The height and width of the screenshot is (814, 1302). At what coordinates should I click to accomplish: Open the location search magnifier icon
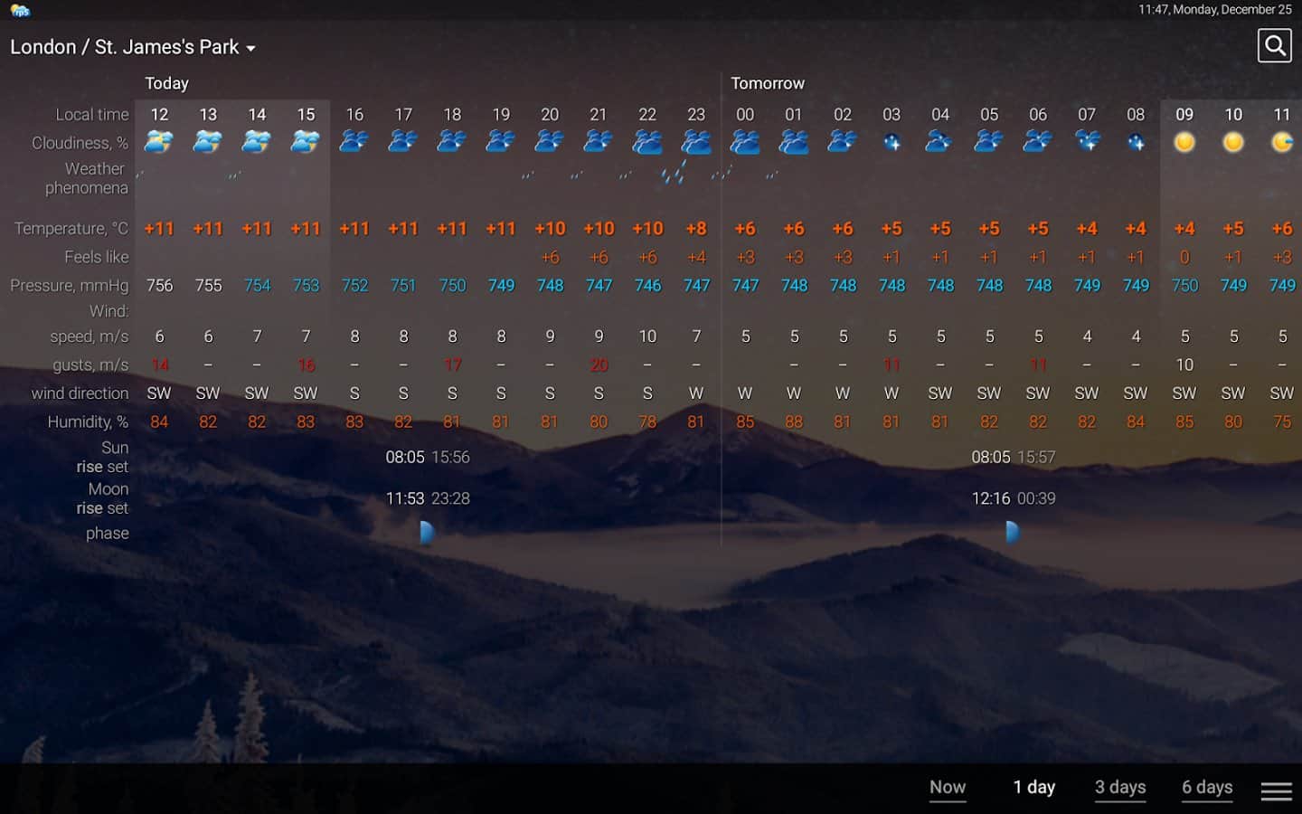click(x=1274, y=46)
